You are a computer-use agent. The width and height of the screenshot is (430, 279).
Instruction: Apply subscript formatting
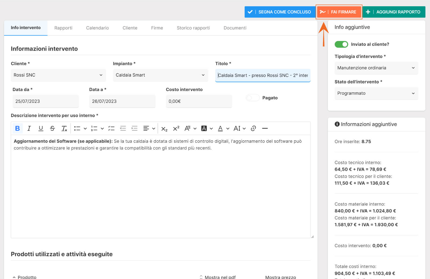(164, 129)
